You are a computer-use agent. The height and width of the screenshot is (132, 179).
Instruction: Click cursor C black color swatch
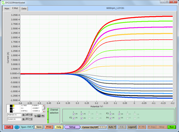pos(11,111)
